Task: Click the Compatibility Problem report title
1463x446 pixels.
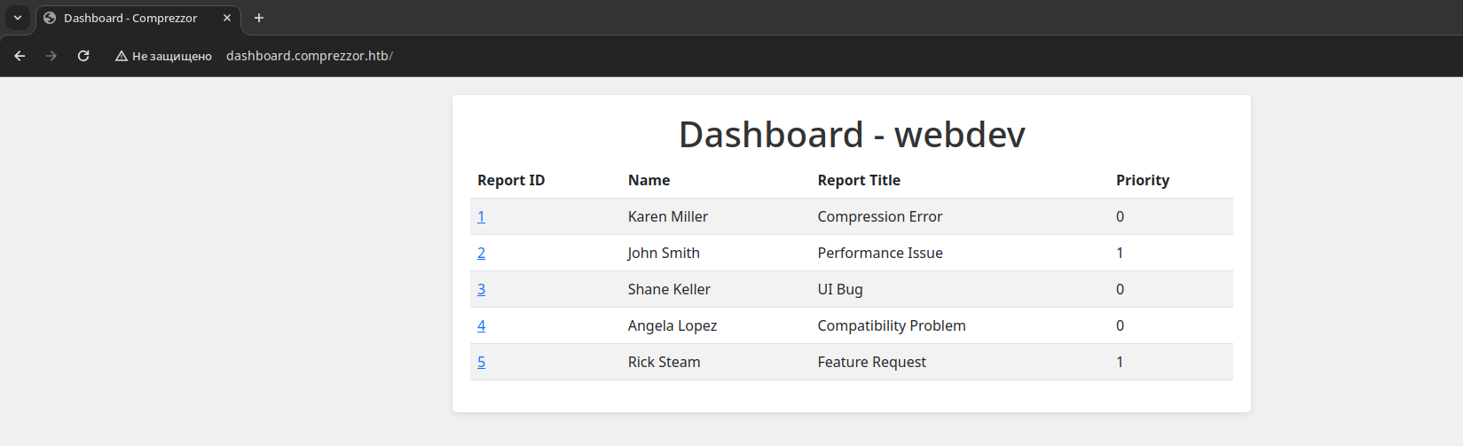Action: click(892, 325)
